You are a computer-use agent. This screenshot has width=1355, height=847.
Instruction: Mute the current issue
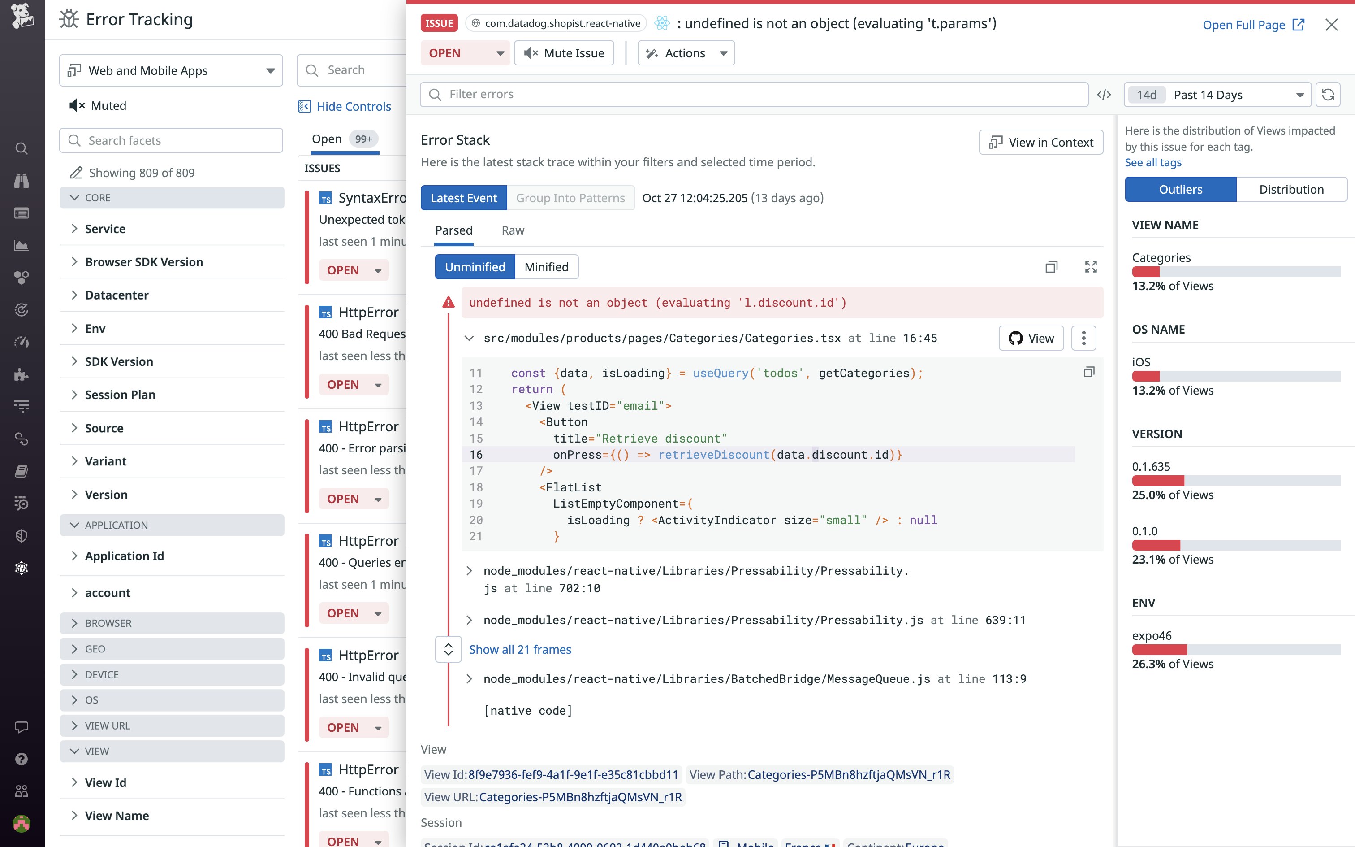coord(564,52)
